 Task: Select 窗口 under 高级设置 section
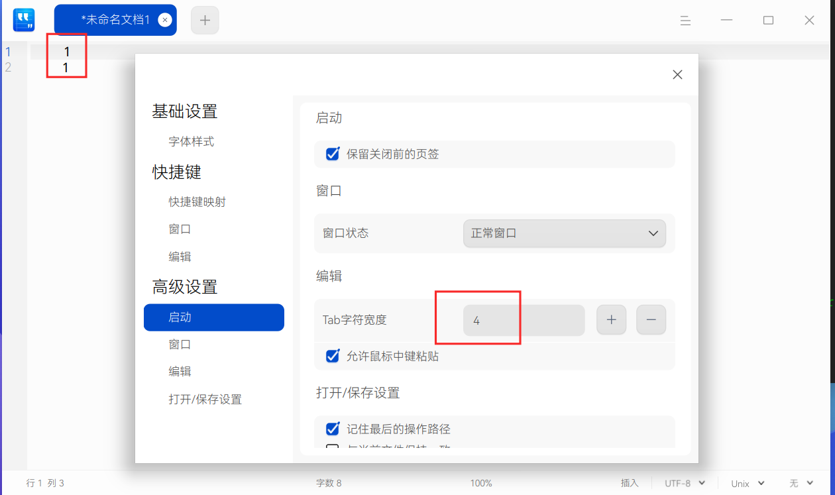[x=180, y=345]
